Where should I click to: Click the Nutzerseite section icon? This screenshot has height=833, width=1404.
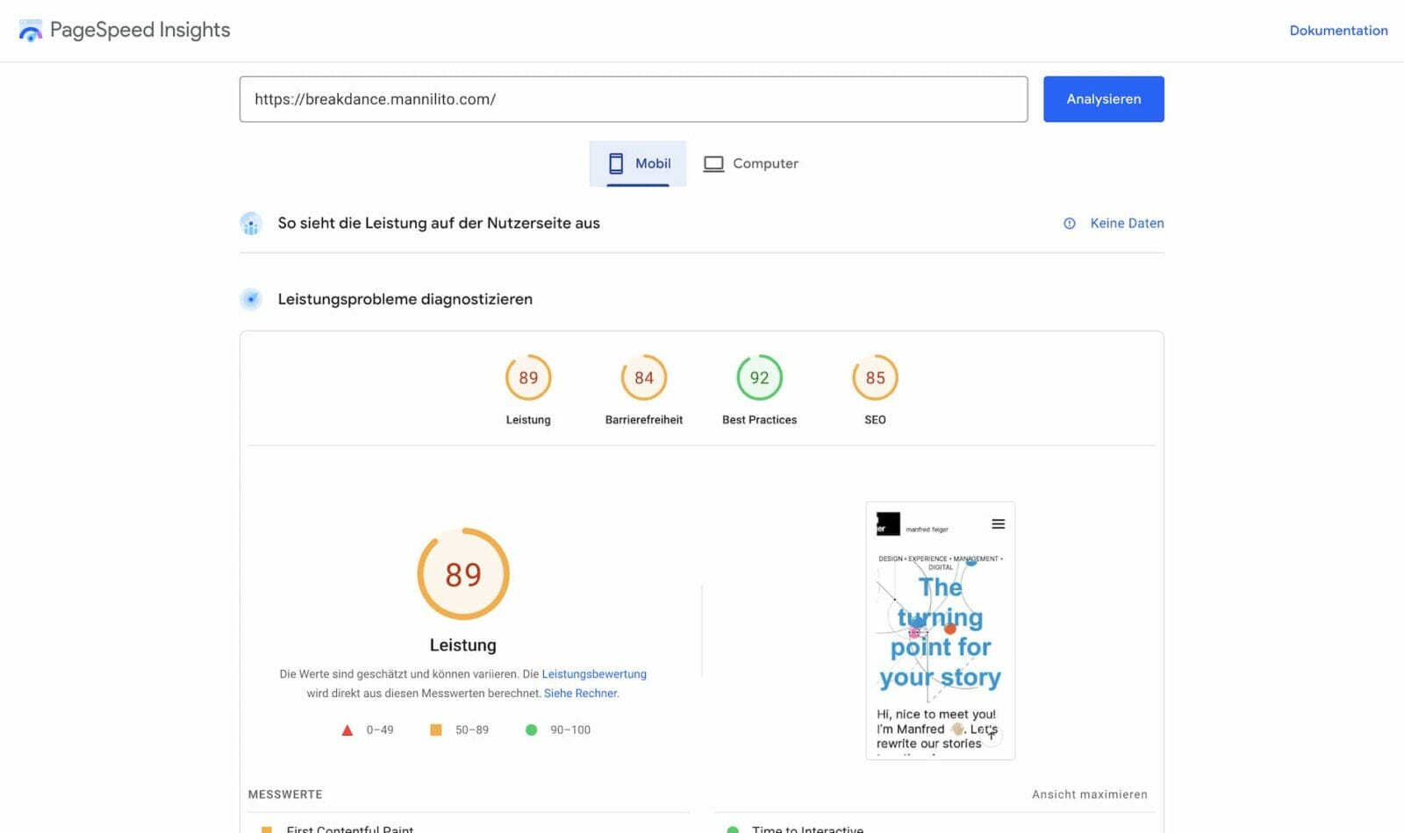pyautogui.click(x=251, y=224)
